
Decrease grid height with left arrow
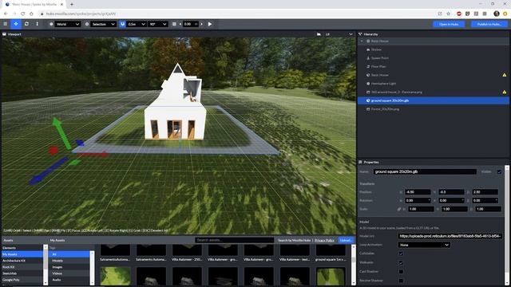click(x=180, y=24)
